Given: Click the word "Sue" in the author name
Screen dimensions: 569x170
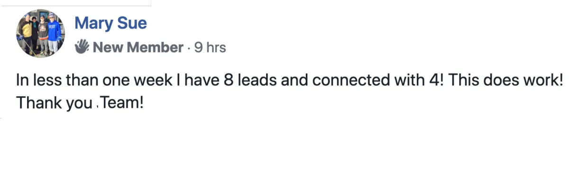Looking at the screenshot, I should (x=131, y=22).
